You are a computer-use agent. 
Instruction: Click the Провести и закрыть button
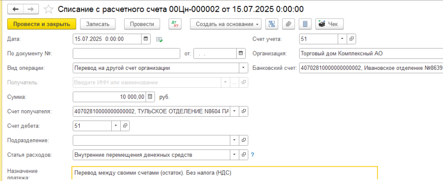(x=42, y=24)
